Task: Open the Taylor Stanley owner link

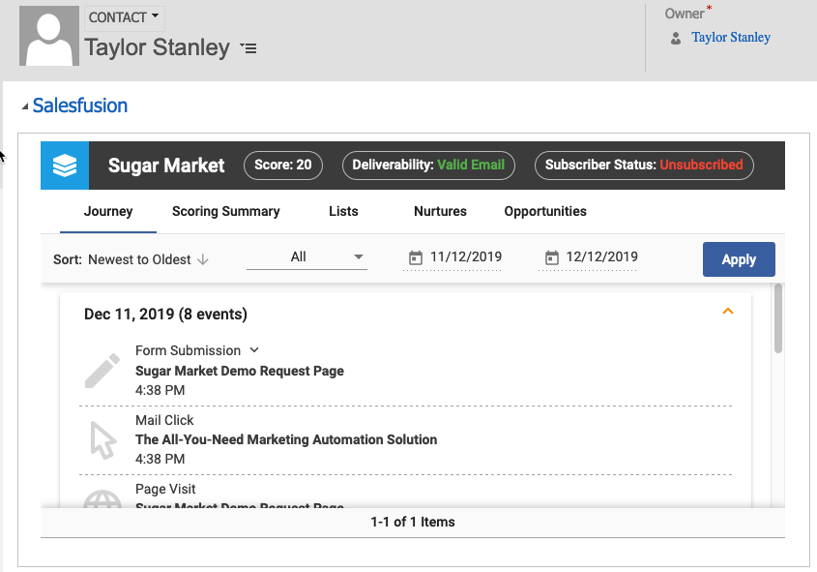Action: point(731,38)
